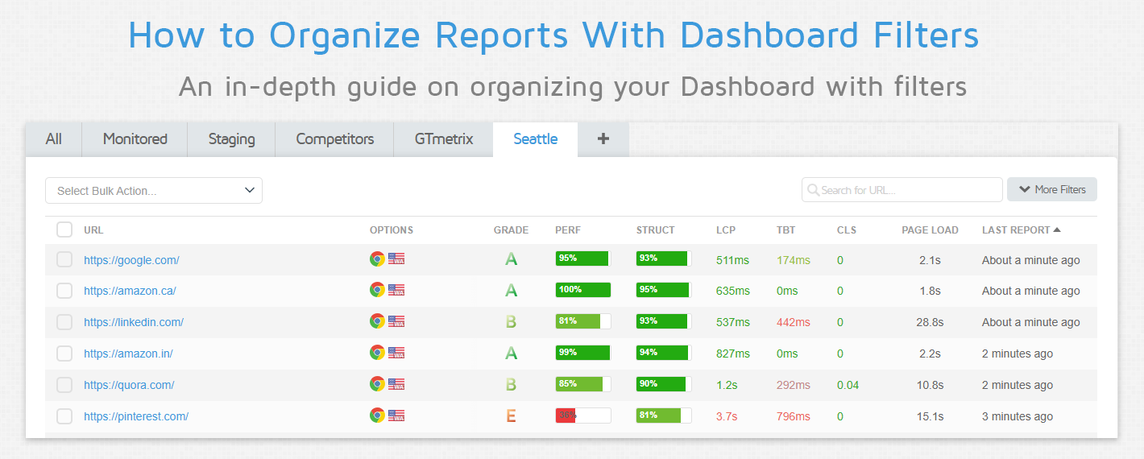Click the grade B icon for linkedin.com
The width and height of the screenshot is (1144, 459).
point(511,322)
